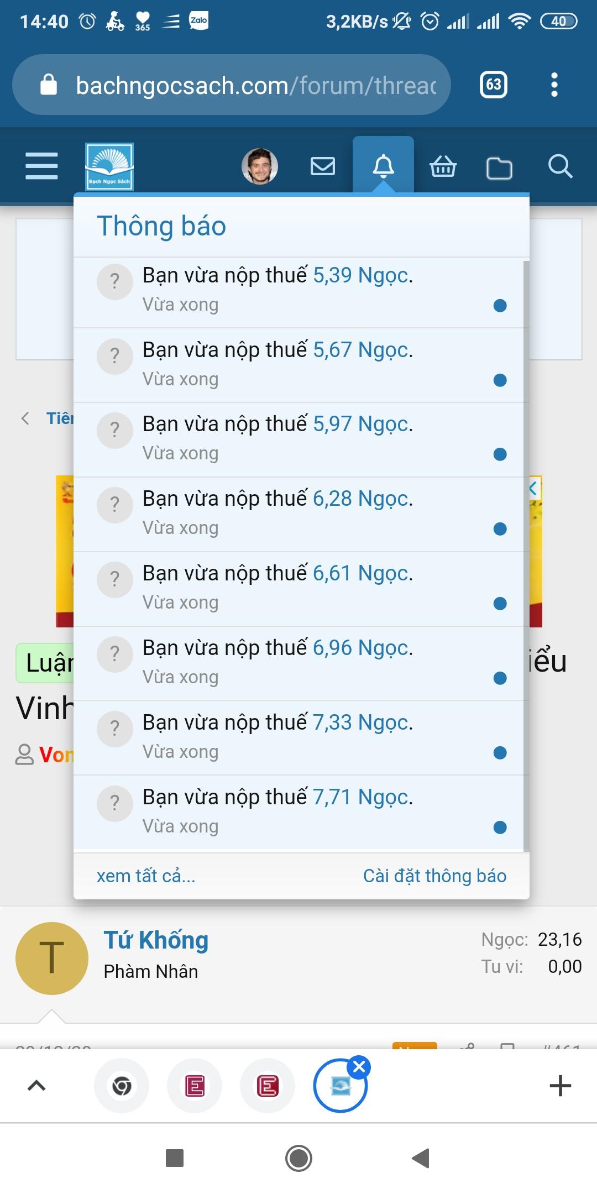Tap the search magnifier icon
597x1194 pixels.
560,166
